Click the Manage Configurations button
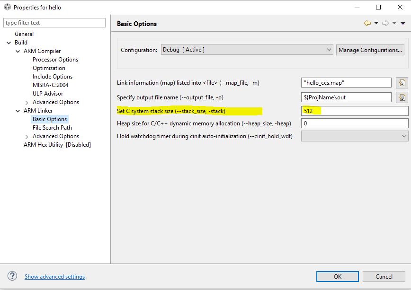Screen dimensions: 411x290 370,50
